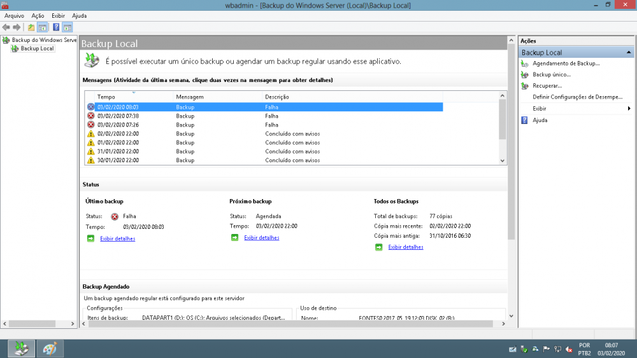
Task: Click the Up one level folder icon
Action: coord(31,27)
